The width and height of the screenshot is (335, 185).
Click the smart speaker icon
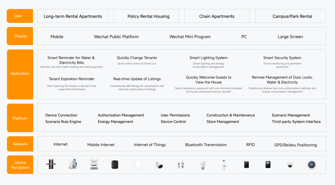115,164
